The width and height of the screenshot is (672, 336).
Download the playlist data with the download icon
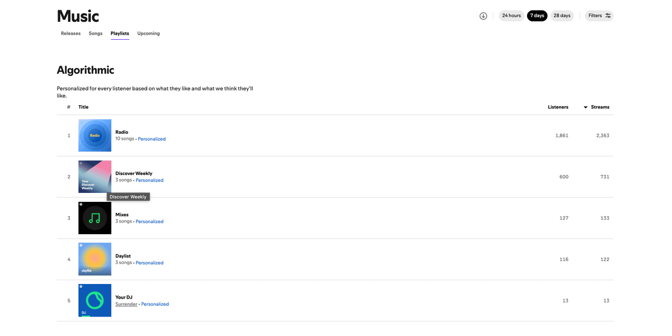click(x=483, y=16)
